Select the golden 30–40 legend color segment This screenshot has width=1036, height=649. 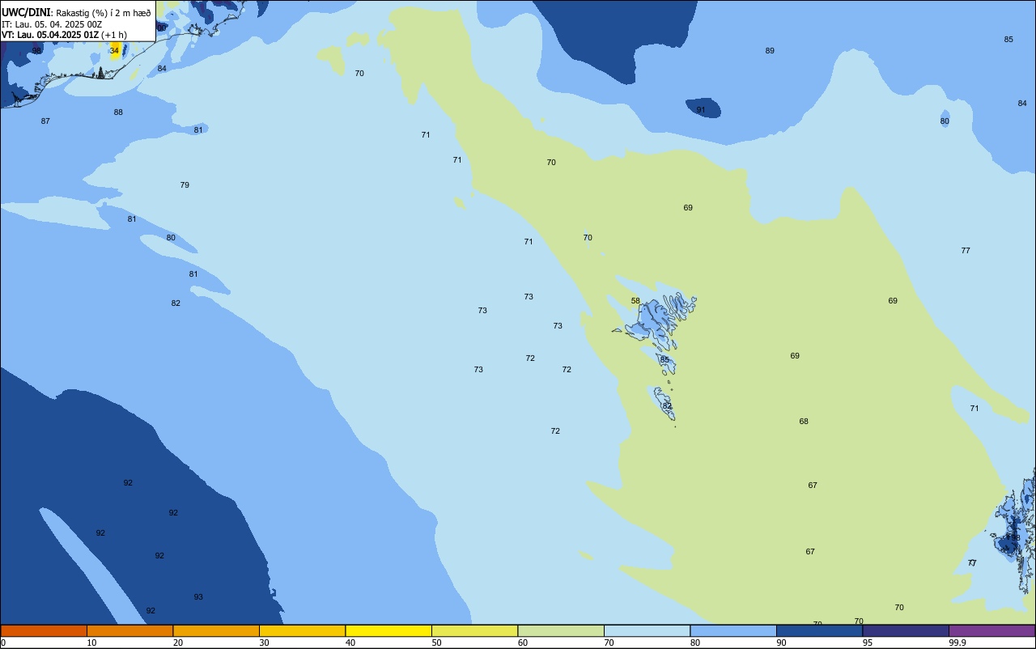pyautogui.click(x=302, y=630)
